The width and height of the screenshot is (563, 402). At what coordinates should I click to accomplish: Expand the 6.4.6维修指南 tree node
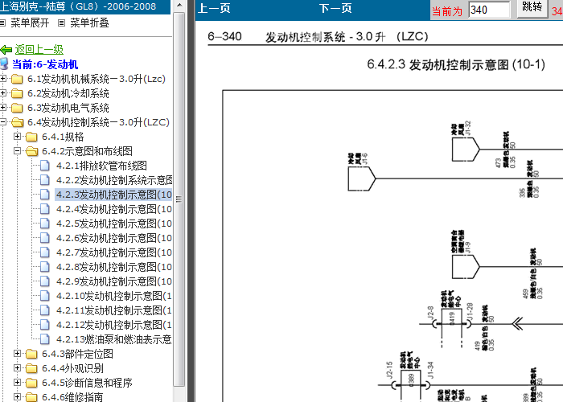point(17,396)
